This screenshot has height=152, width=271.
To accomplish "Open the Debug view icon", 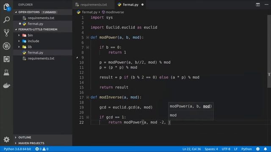I will click(7, 46).
